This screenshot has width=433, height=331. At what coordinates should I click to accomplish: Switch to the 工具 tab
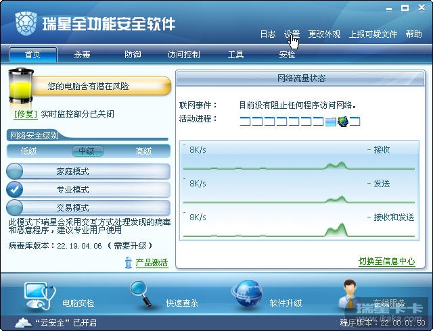[235, 54]
